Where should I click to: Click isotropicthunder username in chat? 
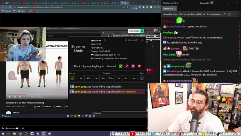point(177,26)
